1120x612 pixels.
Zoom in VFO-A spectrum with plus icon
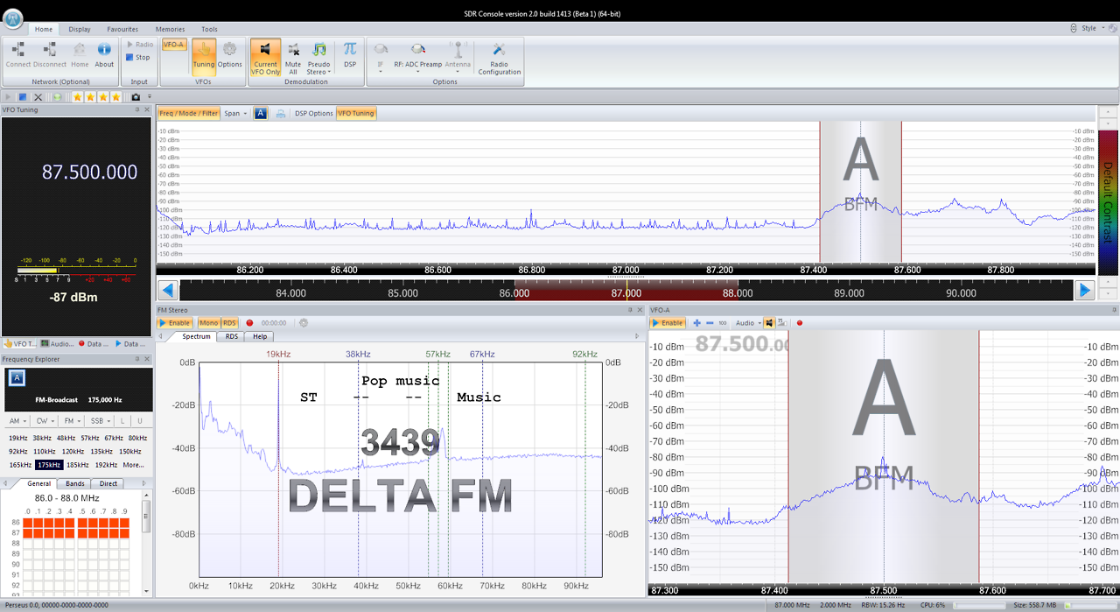696,323
